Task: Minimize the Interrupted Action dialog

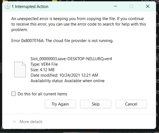Action: point(115,6)
